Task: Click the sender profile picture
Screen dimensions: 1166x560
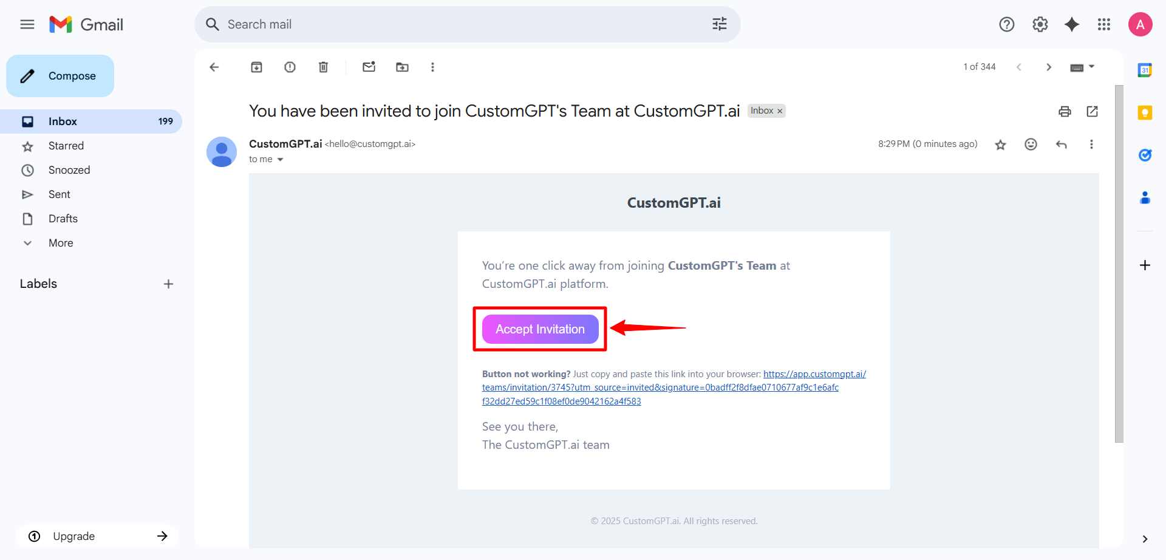Action: click(222, 152)
